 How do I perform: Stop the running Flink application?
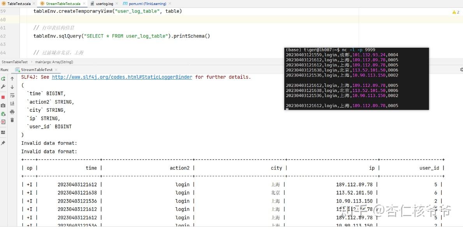[x=4, y=97]
